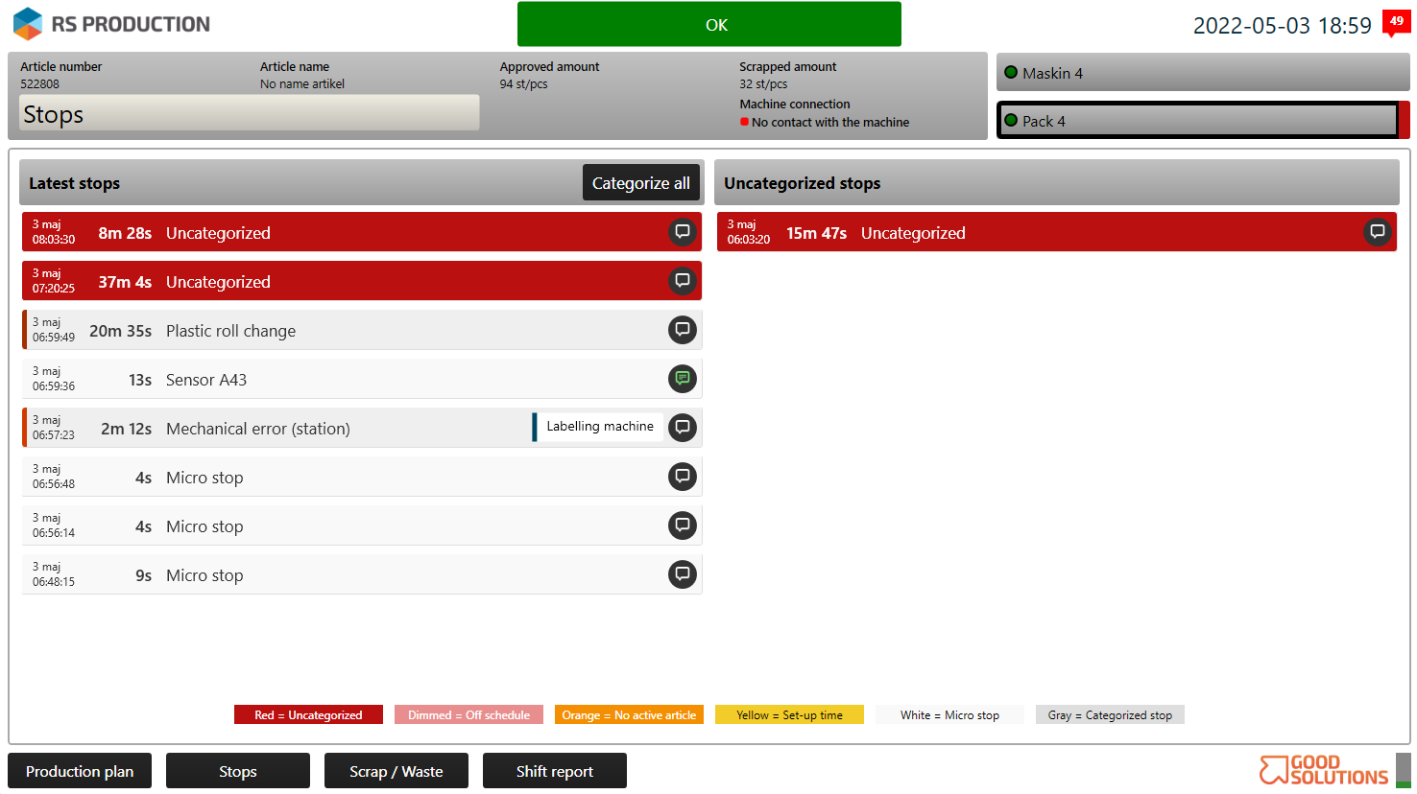Click the red Uncategorized legend swatch
Screen dimensions: 1417x794
coord(308,715)
